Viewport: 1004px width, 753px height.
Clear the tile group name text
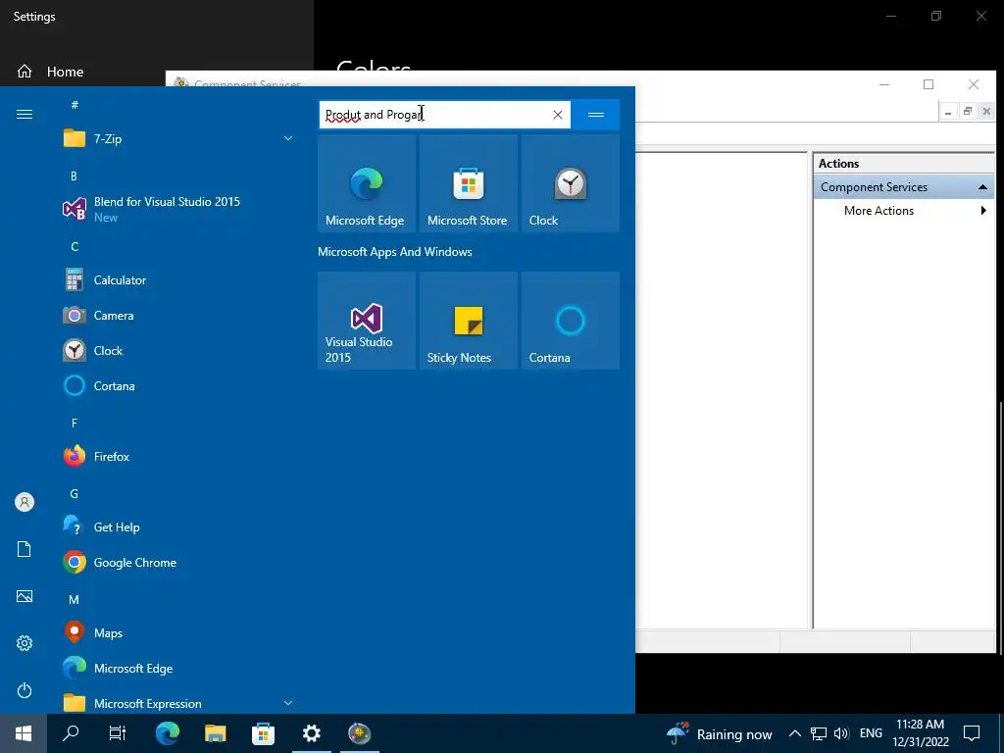(x=558, y=115)
